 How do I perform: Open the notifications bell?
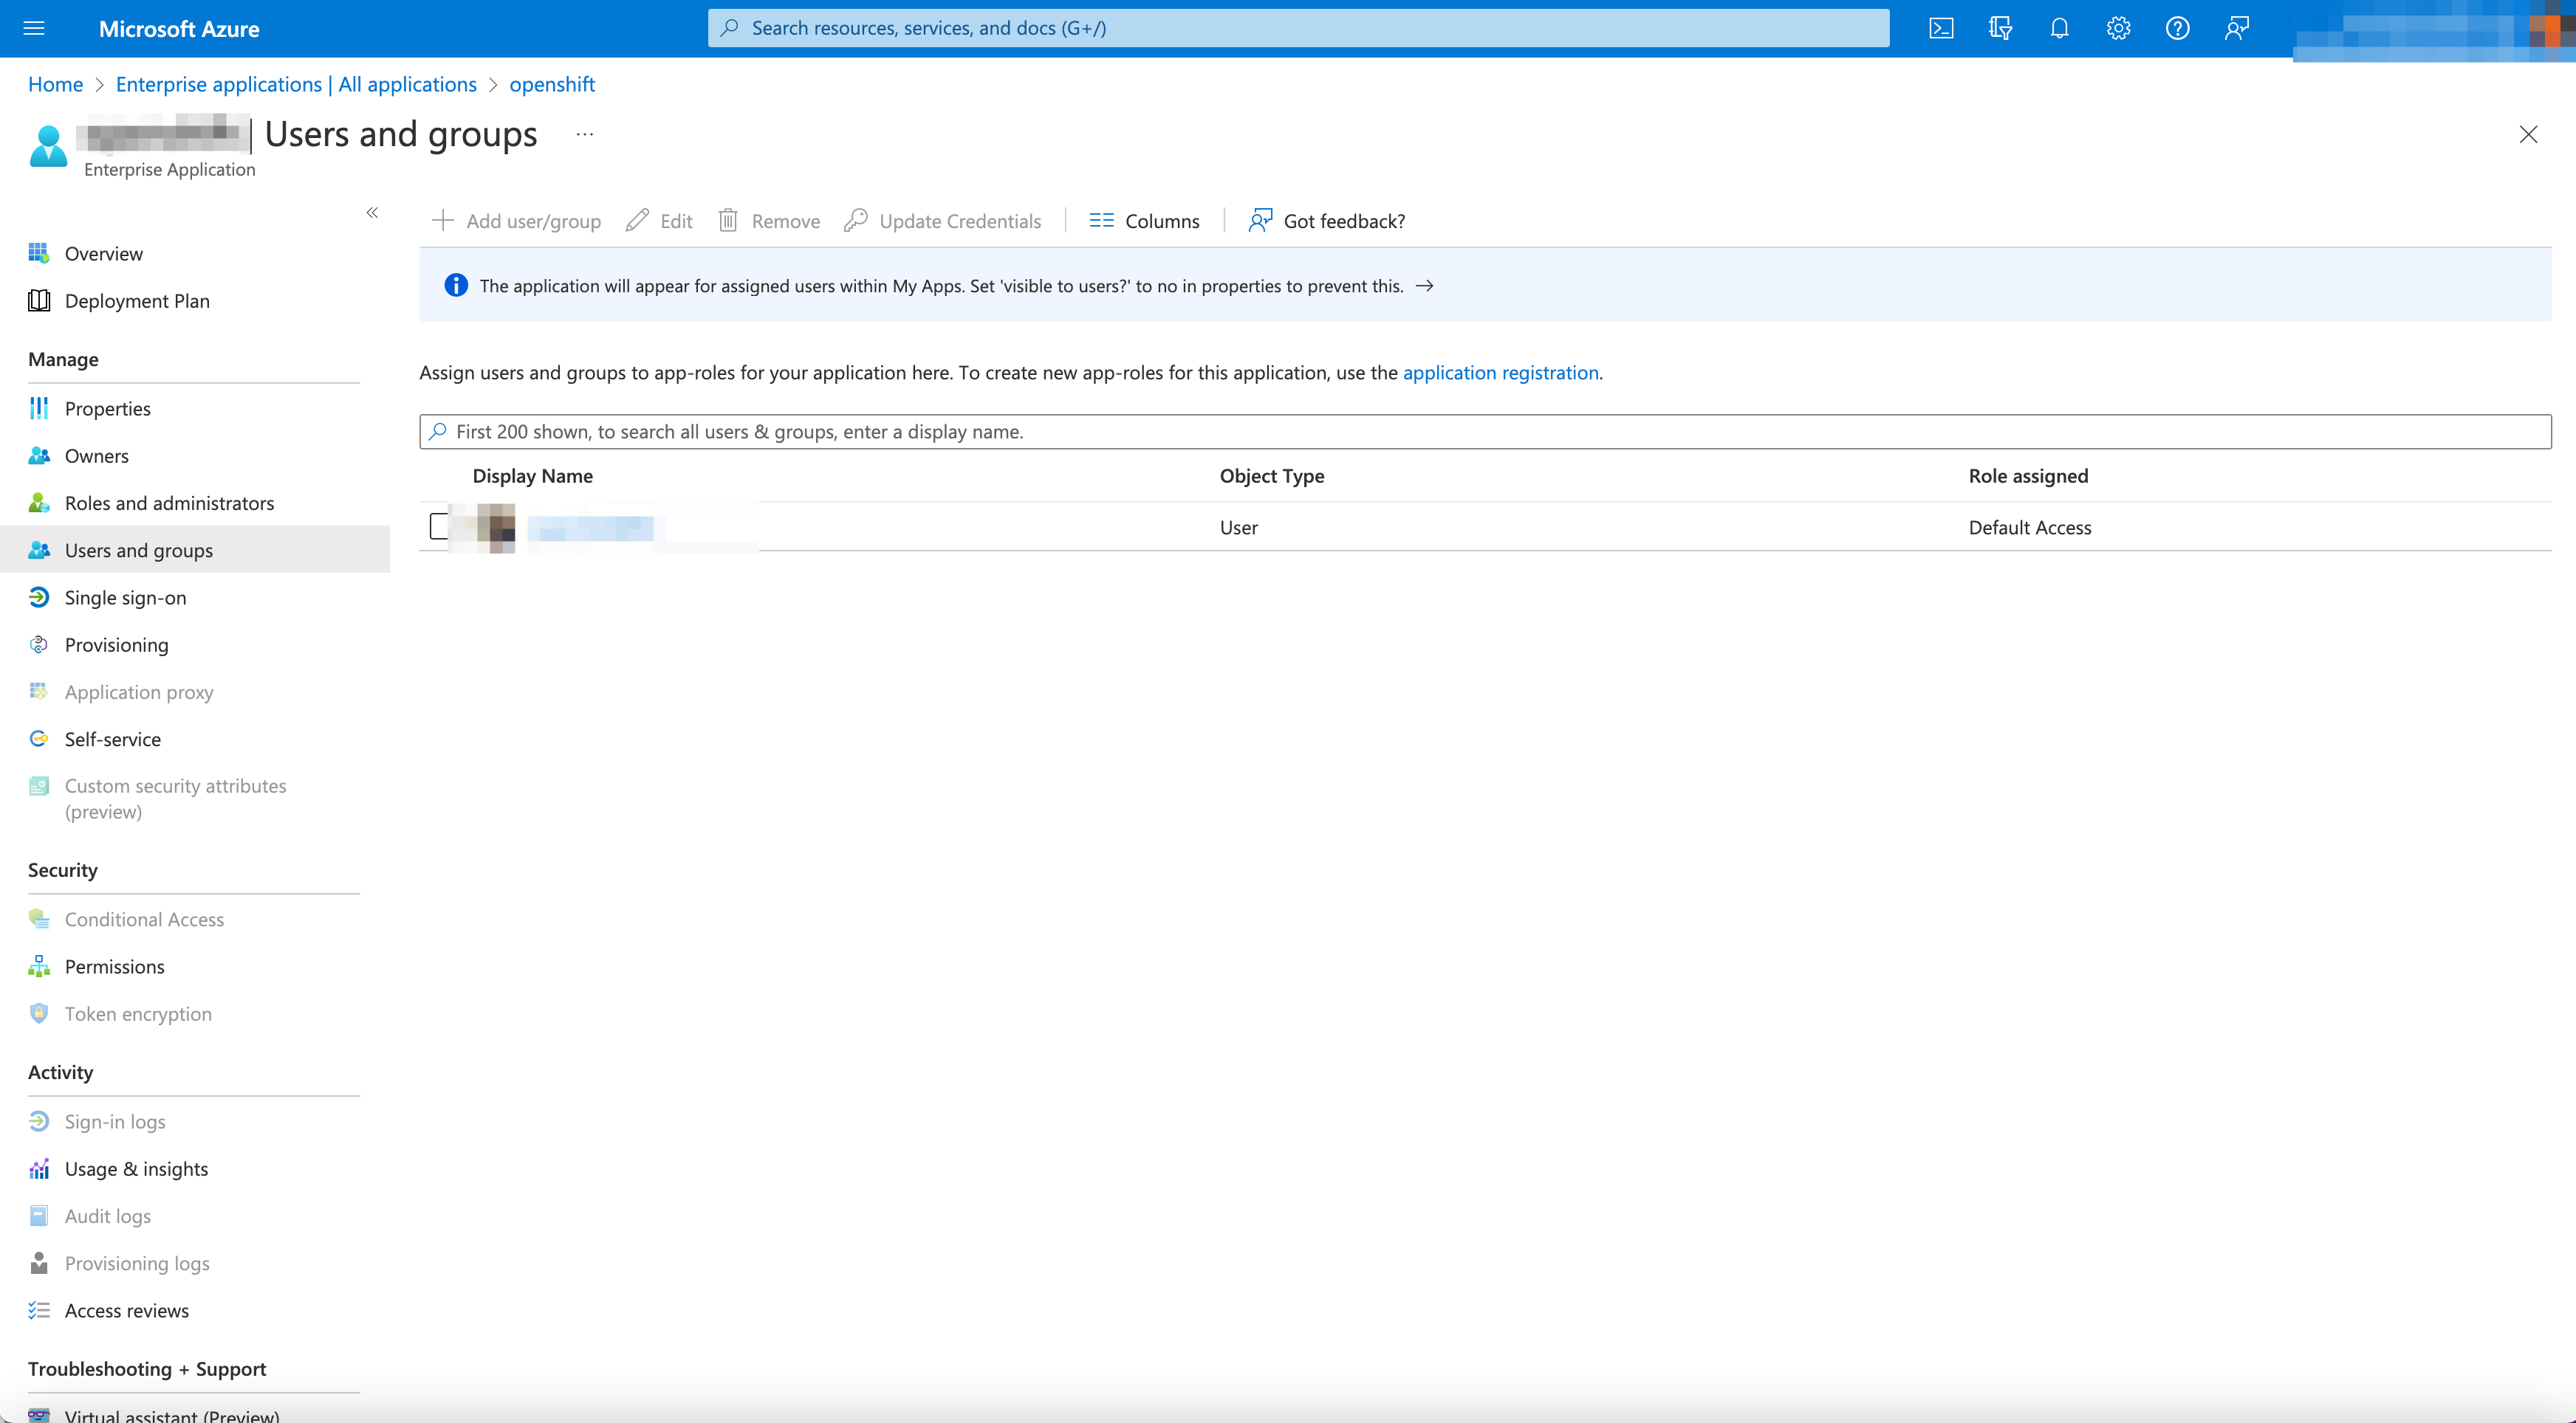2059,28
